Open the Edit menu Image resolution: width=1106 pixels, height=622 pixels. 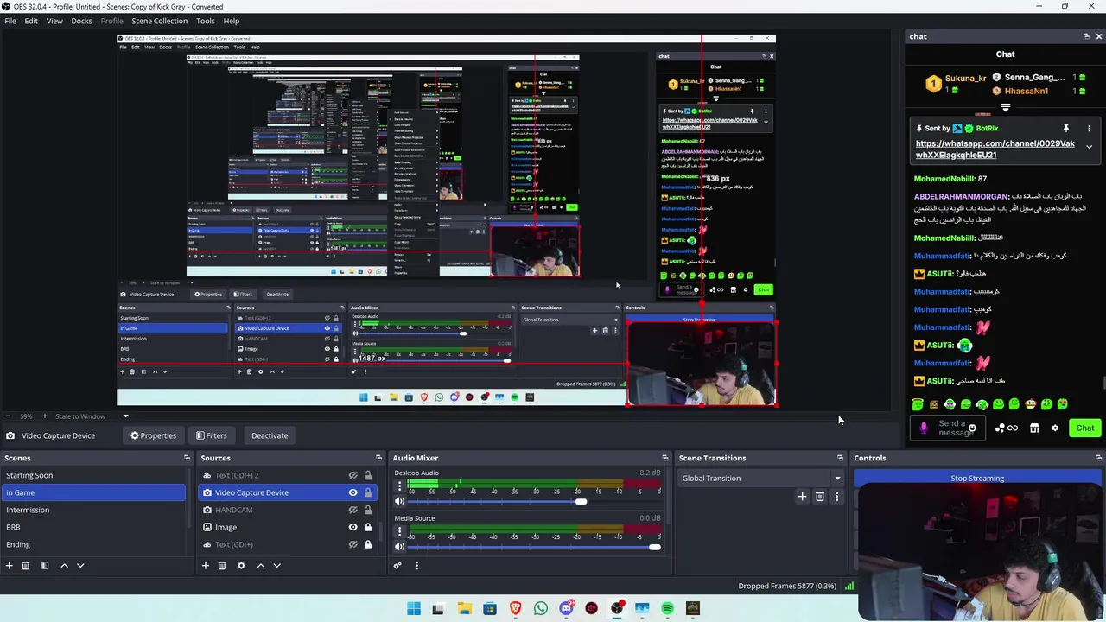pos(31,21)
